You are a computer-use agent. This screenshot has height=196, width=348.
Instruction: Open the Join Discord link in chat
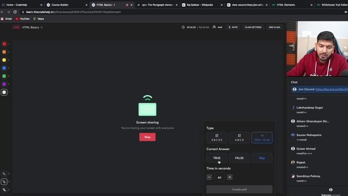coord(332,89)
